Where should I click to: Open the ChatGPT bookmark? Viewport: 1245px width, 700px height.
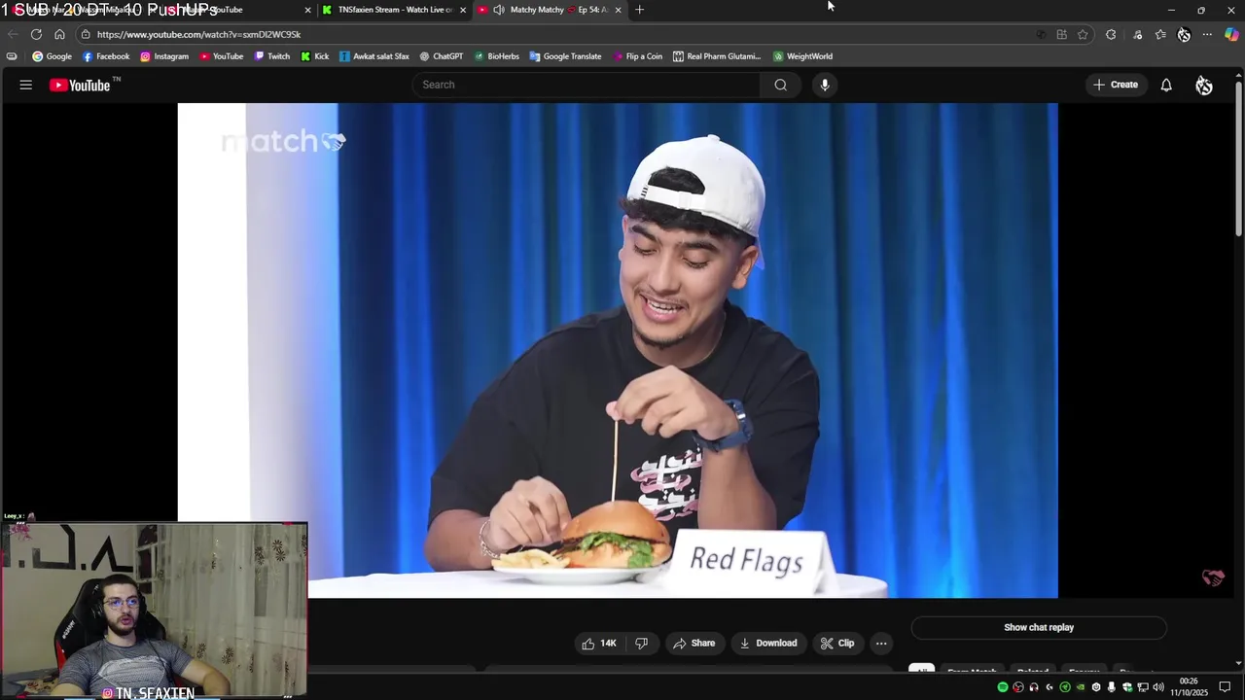(x=441, y=56)
